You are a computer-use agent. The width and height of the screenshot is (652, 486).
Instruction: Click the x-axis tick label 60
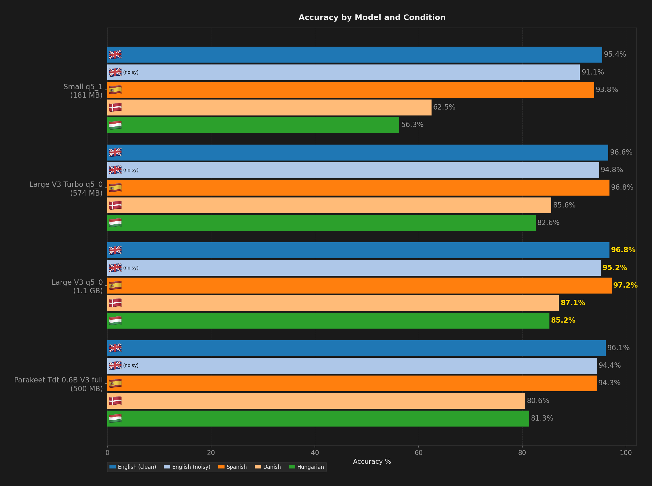[x=418, y=453]
